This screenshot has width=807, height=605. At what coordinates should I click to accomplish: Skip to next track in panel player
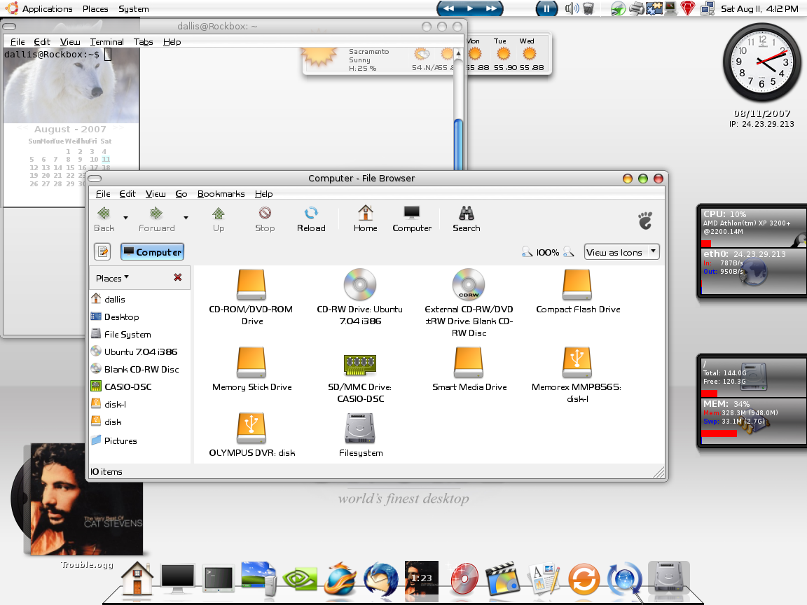tap(491, 8)
